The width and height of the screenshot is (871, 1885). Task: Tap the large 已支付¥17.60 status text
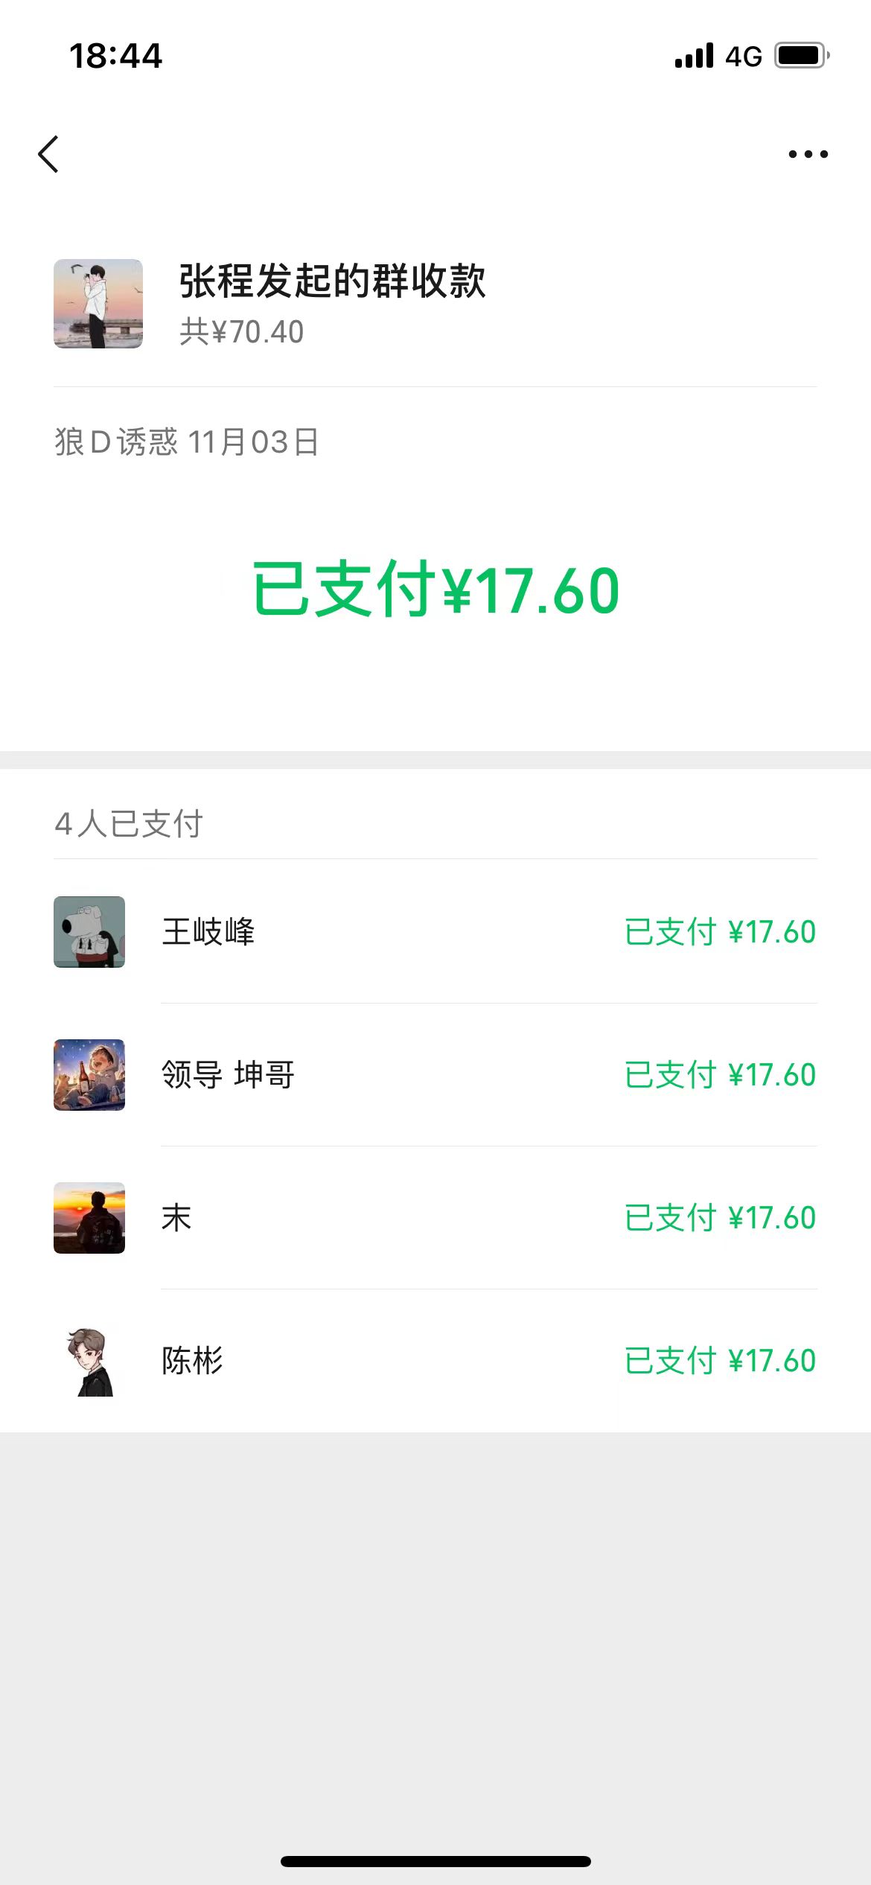[435, 590]
